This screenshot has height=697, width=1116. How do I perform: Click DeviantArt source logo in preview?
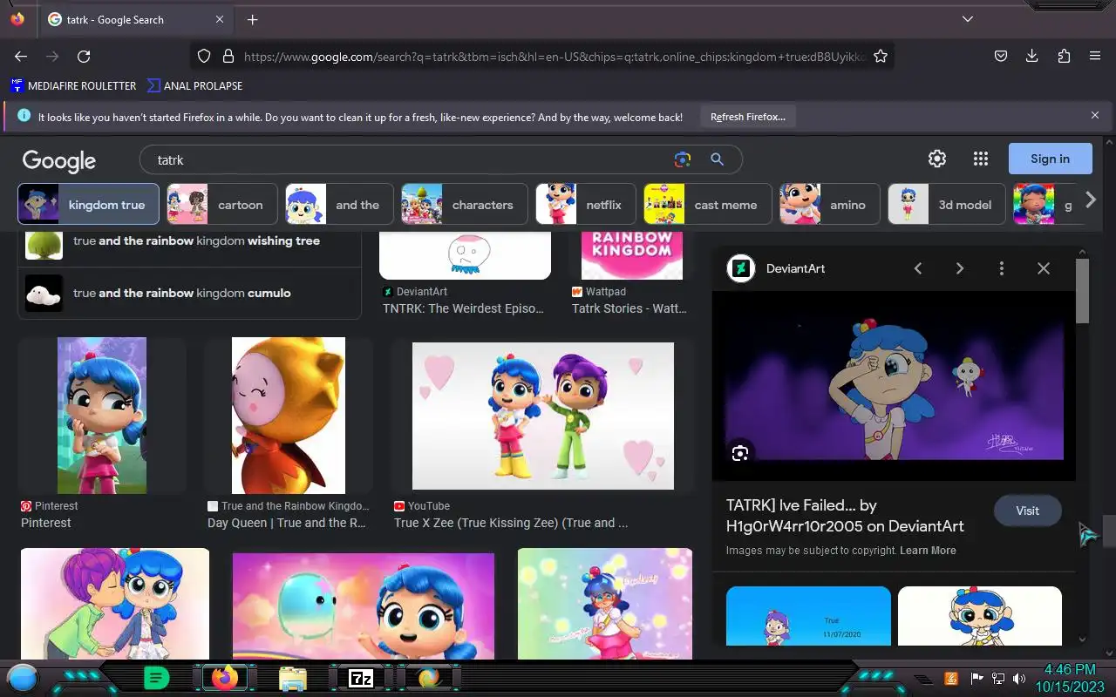[x=741, y=268]
